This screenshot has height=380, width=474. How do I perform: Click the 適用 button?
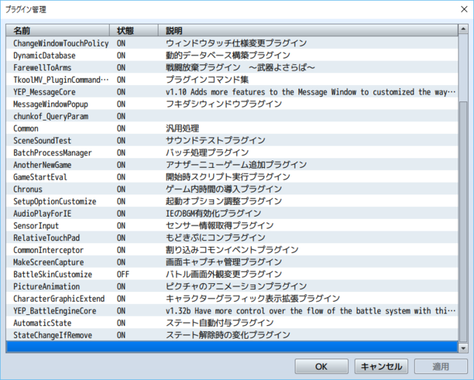coord(441,367)
